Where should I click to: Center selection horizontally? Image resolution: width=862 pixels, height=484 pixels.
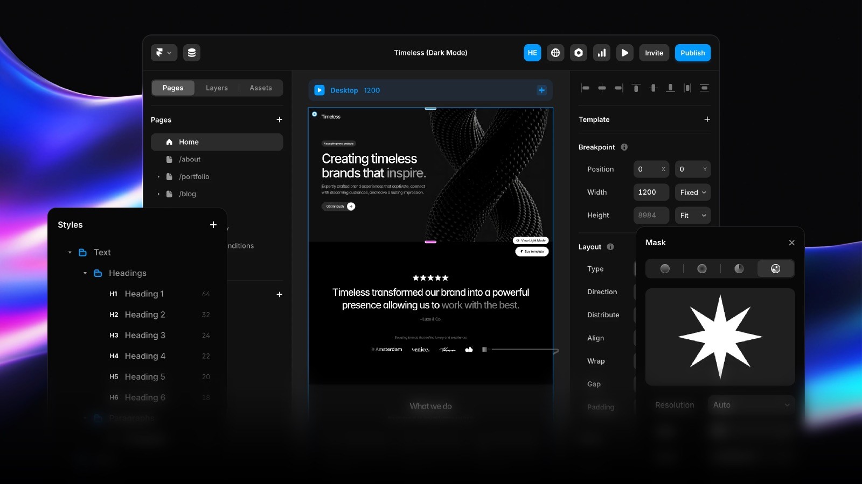point(602,88)
